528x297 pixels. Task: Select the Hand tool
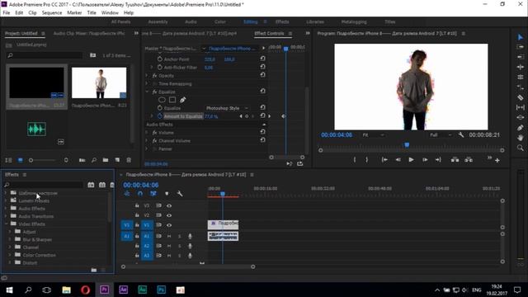[521, 138]
